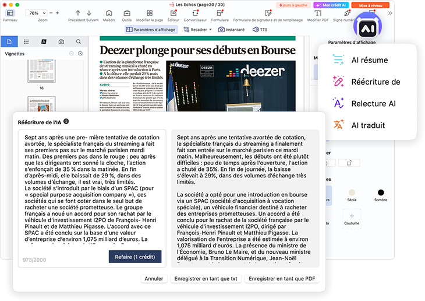
Task: Click Refaire (1 crédit) button
Action: pyautogui.click(x=135, y=257)
